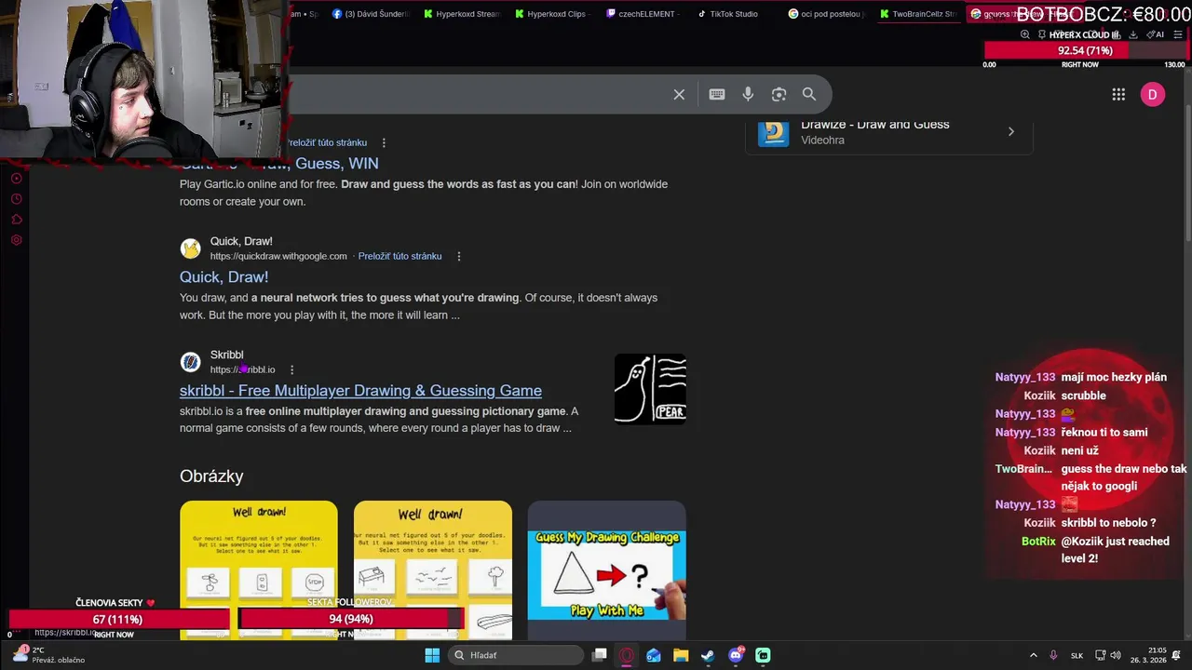Image resolution: width=1192 pixels, height=670 pixels.
Task: Translate the Gartic.io page link
Action: pos(327,142)
